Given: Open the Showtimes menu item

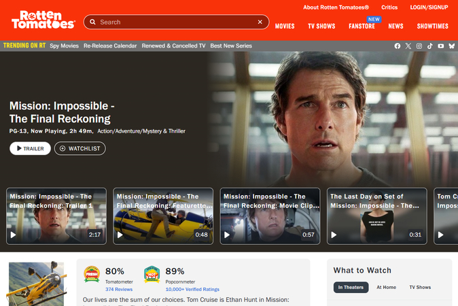Looking at the screenshot, I should (433, 26).
